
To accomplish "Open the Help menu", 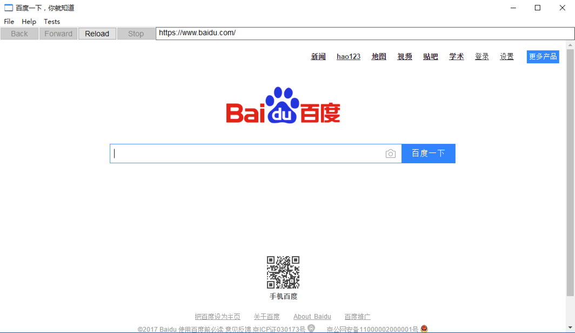I will pos(29,22).
